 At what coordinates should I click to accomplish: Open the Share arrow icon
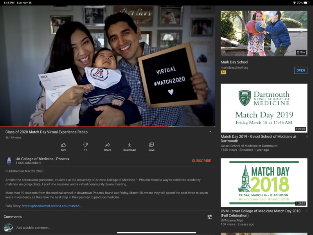[107, 145]
